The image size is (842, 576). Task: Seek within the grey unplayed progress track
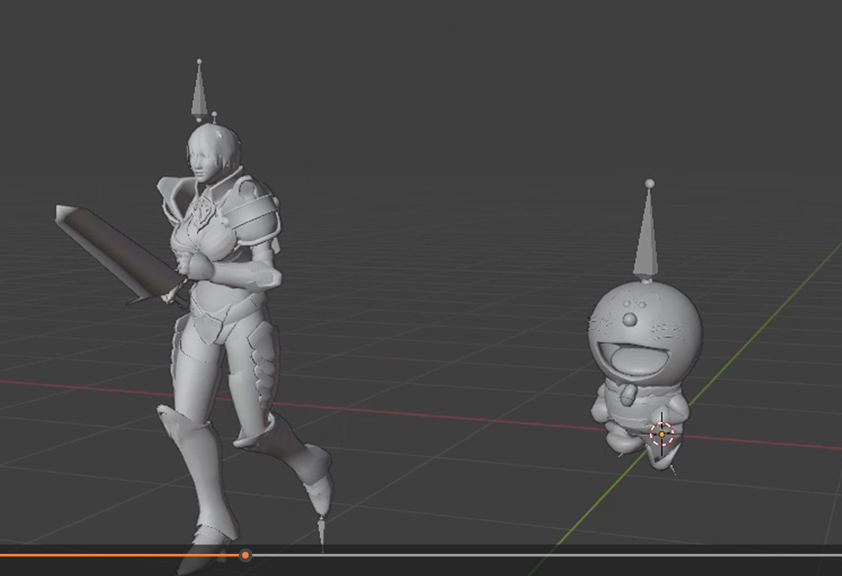pos(546,555)
